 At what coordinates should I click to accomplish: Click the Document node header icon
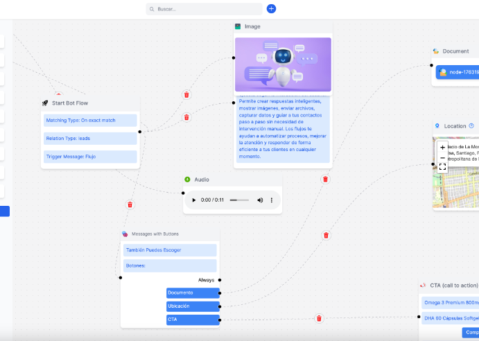pos(436,51)
